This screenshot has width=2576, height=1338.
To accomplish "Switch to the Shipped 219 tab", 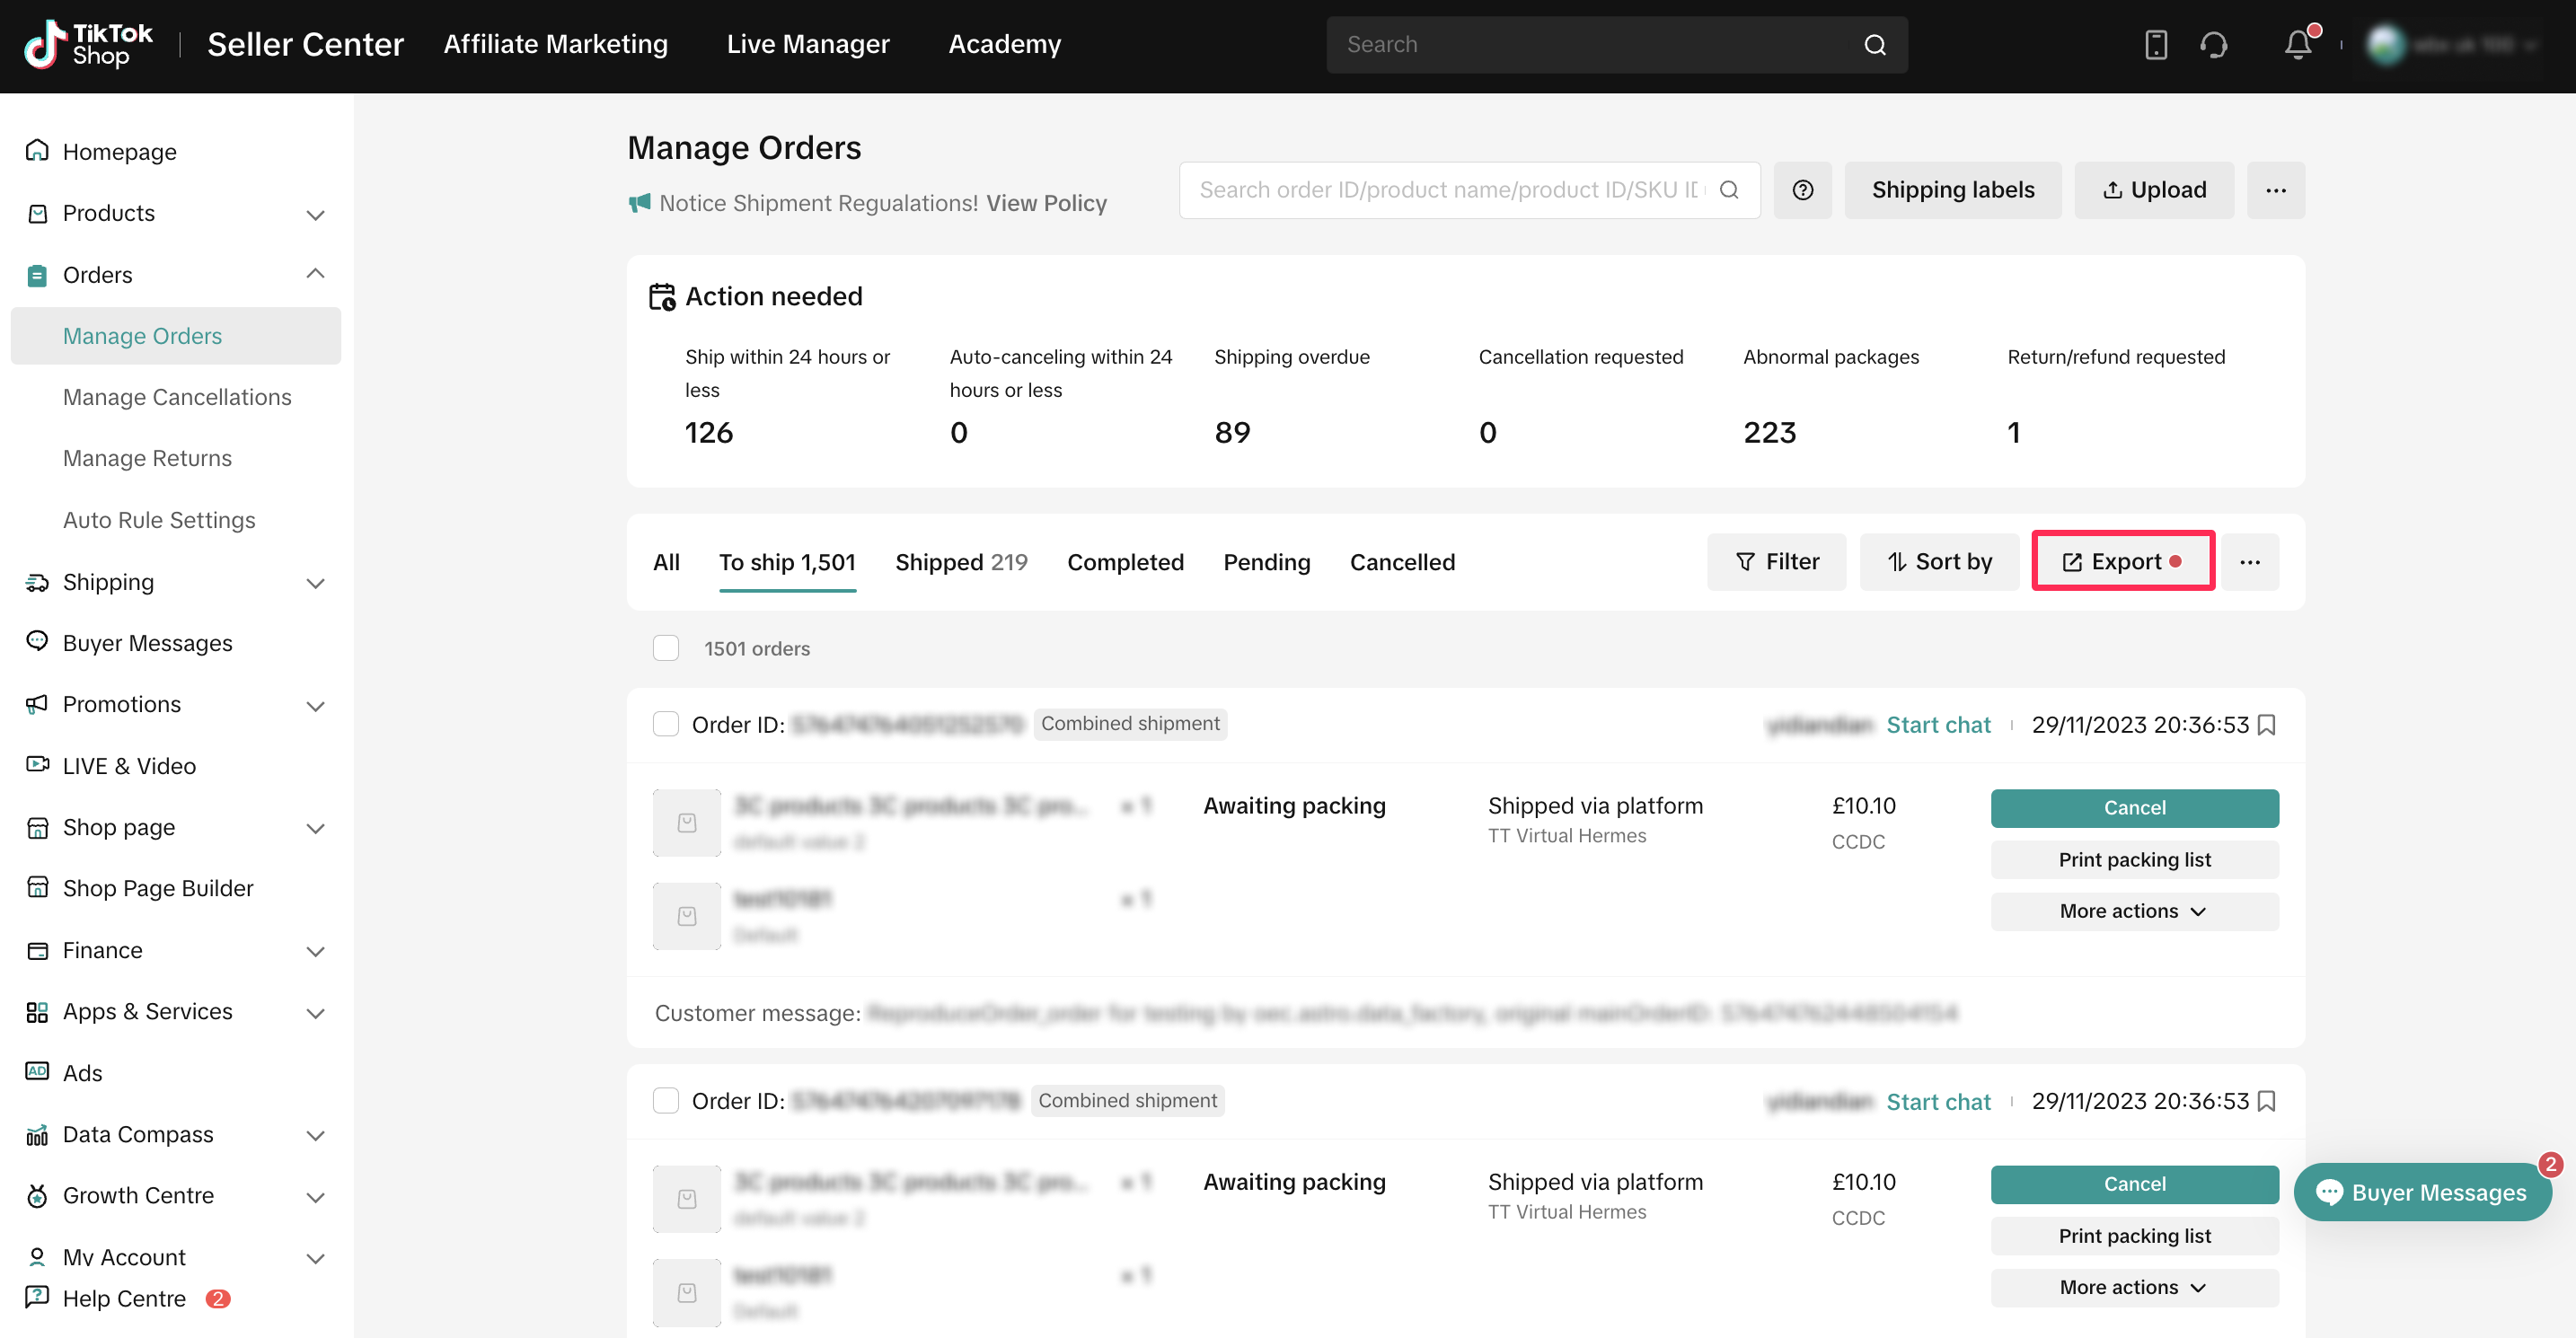I will 960,562.
